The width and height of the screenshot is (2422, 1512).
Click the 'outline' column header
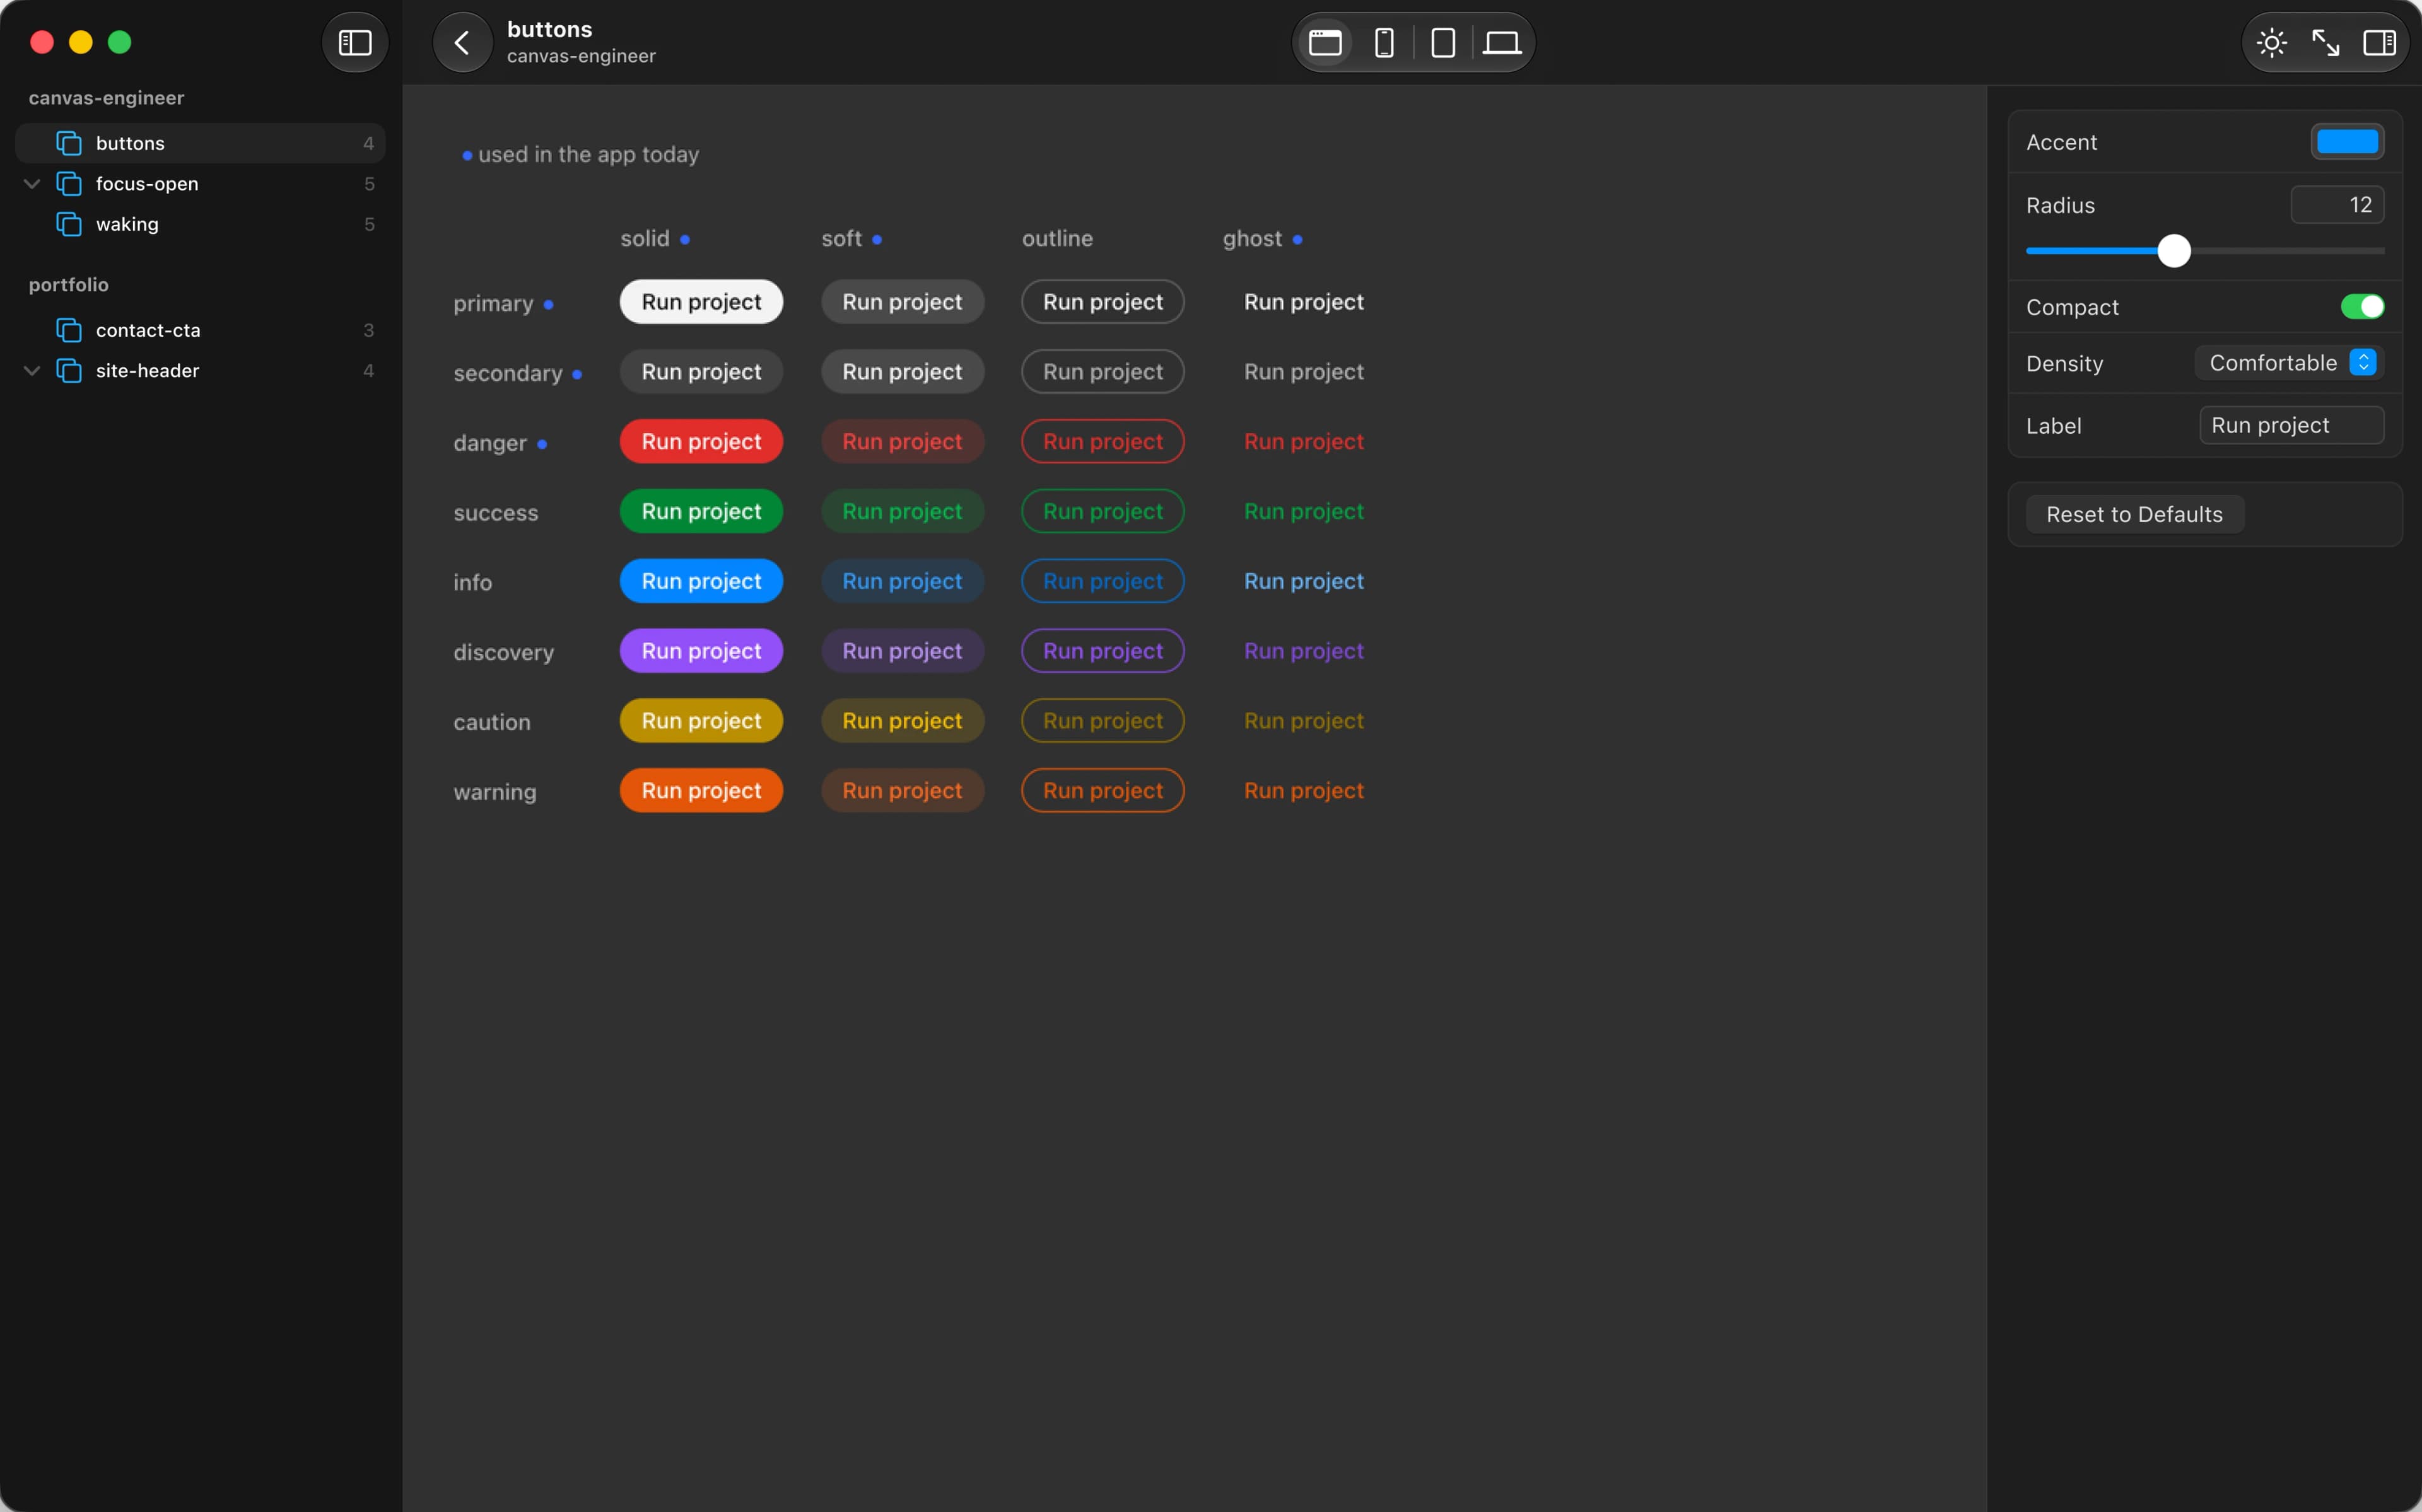point(1057,239)
